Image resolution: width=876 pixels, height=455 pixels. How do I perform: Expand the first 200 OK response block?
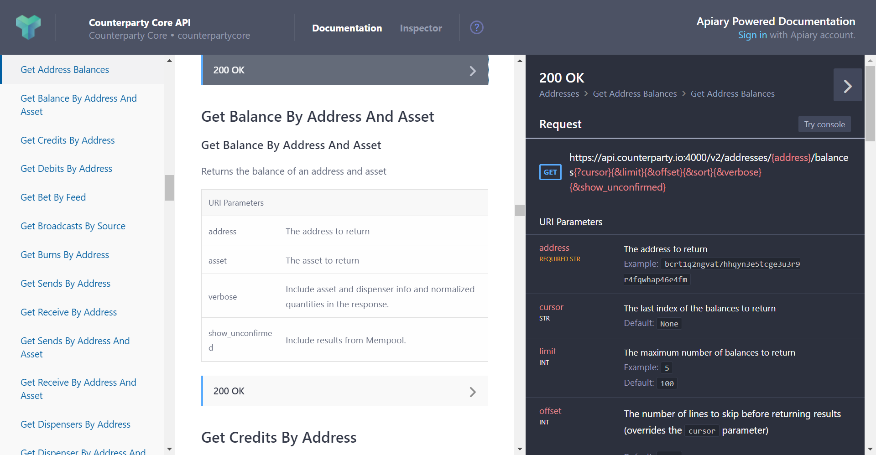pos(344,70)
